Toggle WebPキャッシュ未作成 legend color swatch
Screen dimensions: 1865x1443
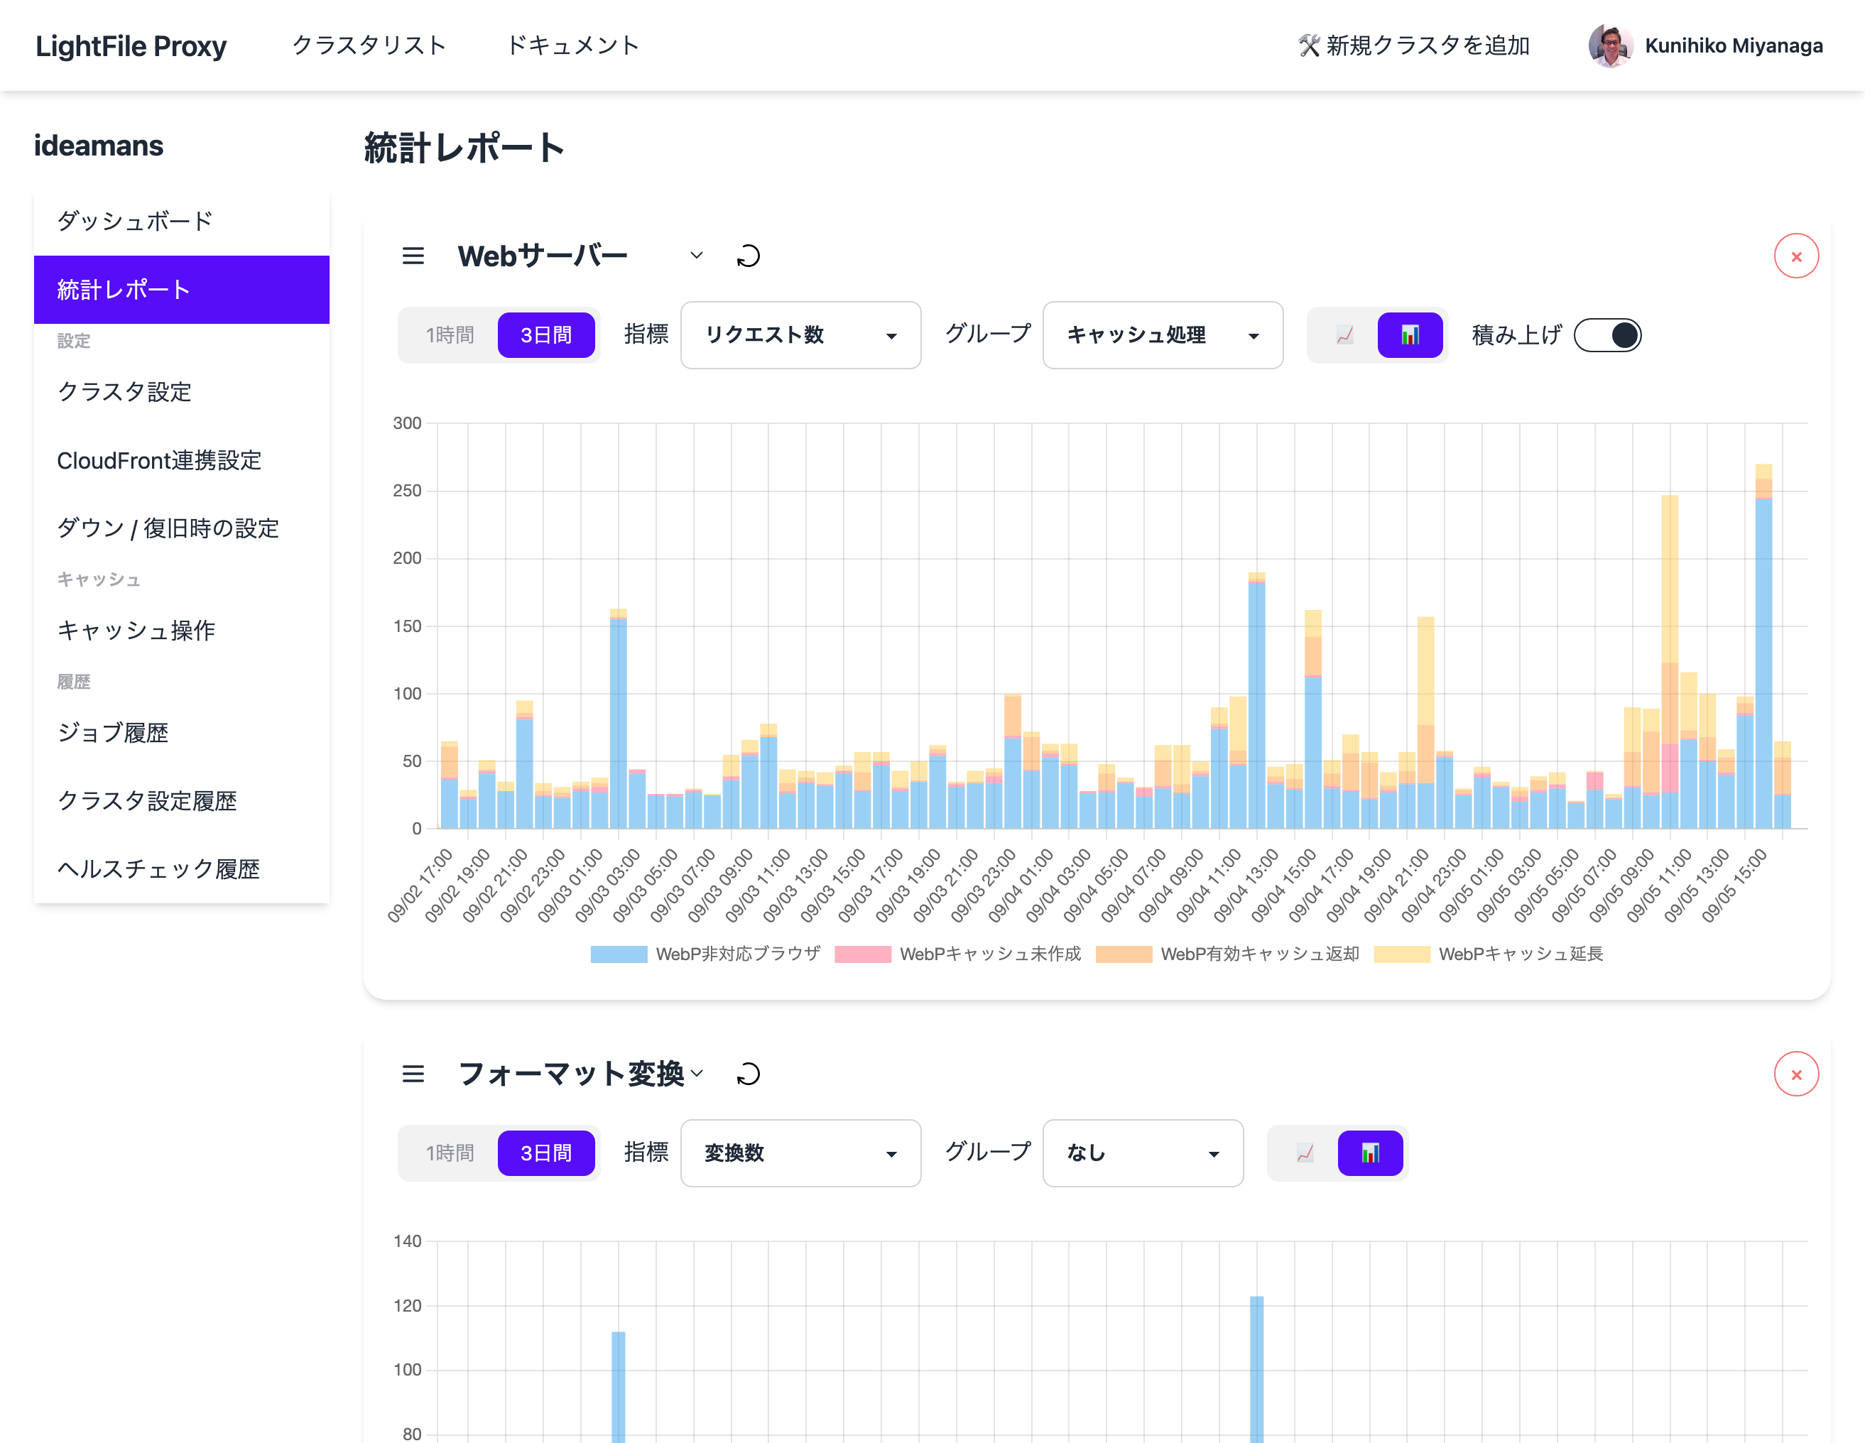(862, 954)
